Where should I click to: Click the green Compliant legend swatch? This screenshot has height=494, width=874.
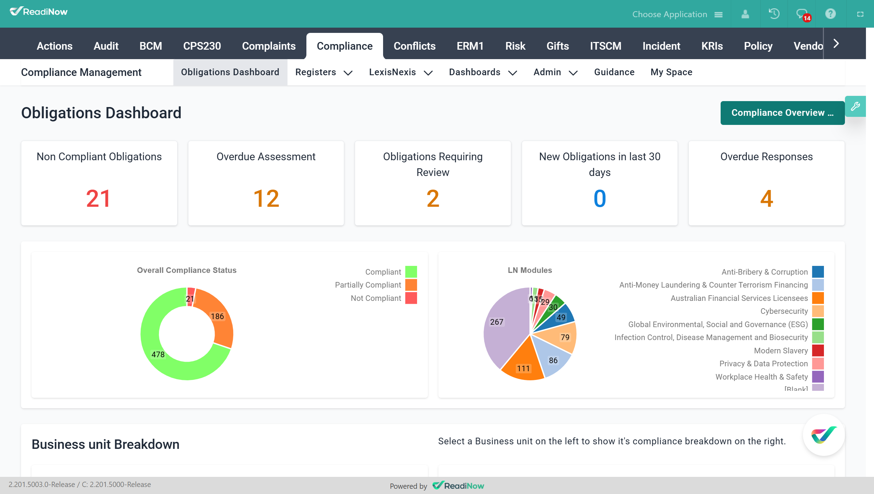point(411,272)
